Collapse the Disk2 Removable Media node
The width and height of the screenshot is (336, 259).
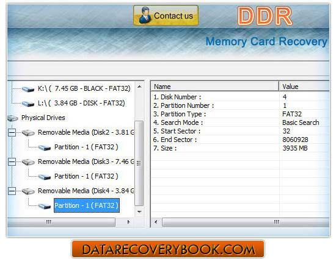point(12,133)
